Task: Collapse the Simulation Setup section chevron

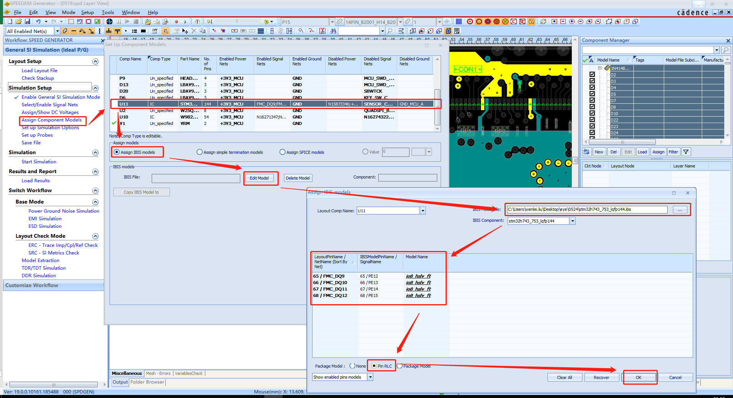Action: tap(95, 88)
